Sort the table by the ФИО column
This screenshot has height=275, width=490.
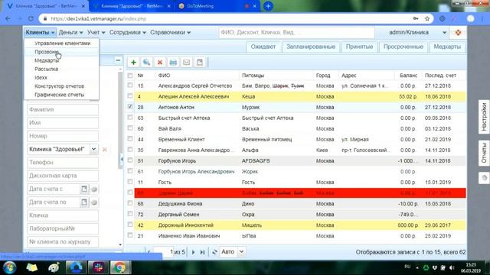click(165, 76)
